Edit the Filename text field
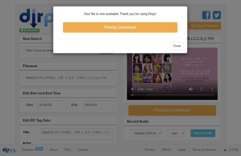The width and height of the screenshot is (241, 156). point(68,78)
